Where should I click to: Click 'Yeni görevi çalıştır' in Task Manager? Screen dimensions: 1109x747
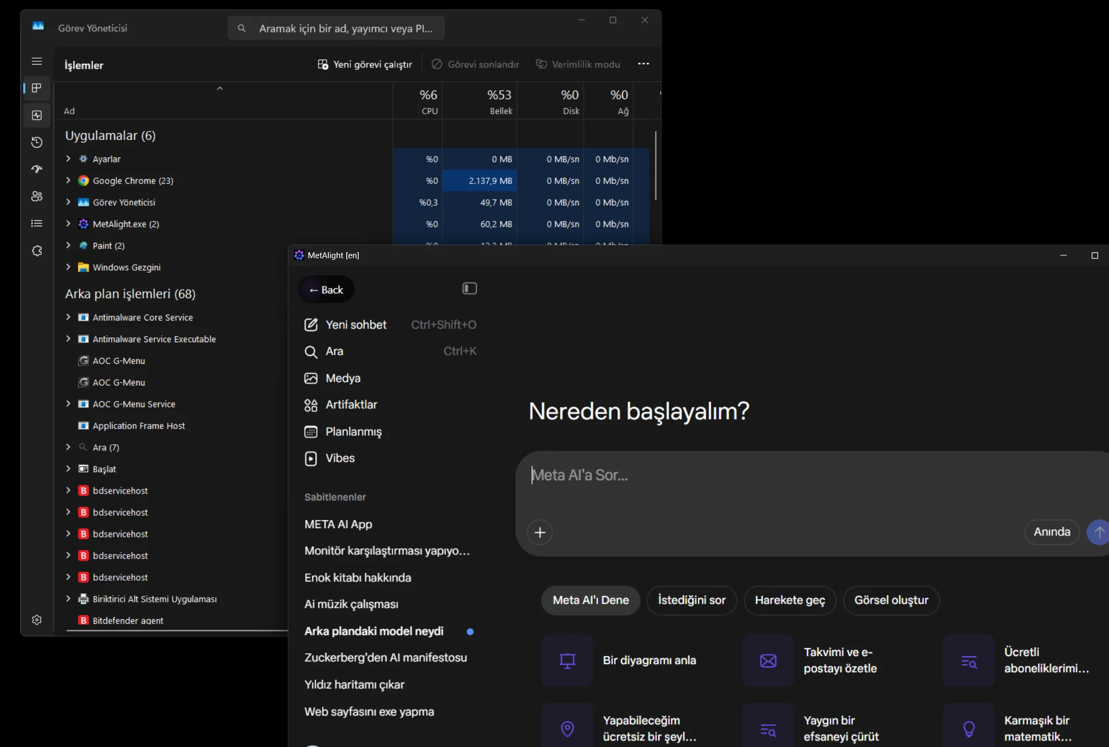365,64
